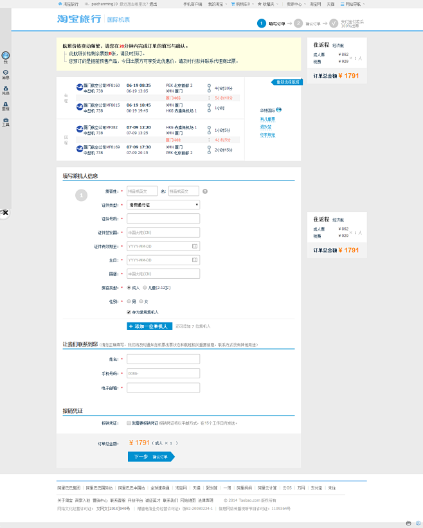Click into 国籍 input field
The height and width of the screenshot is (528, 423).
163,274
